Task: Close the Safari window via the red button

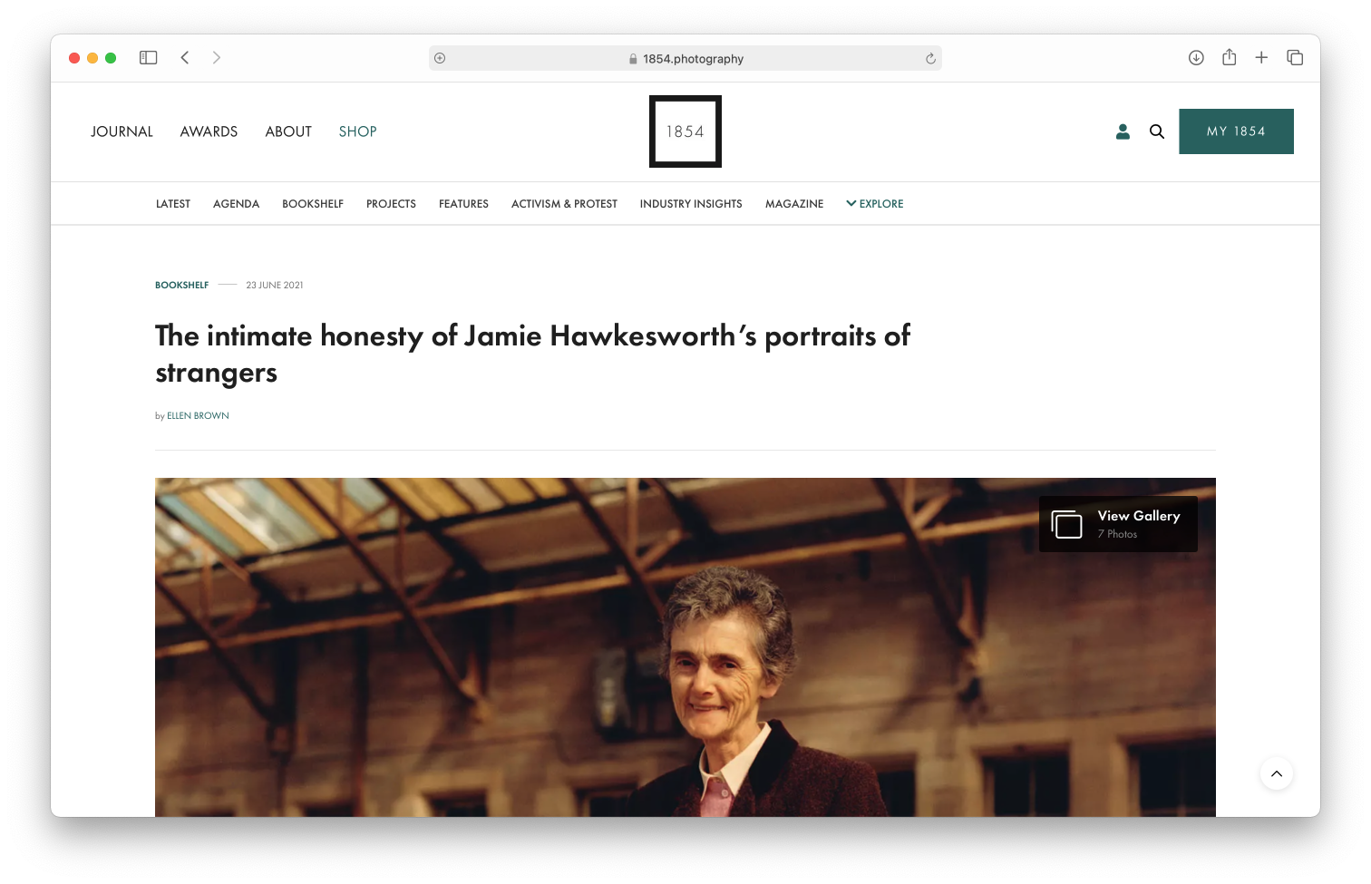Action: [x=74, y=58]
